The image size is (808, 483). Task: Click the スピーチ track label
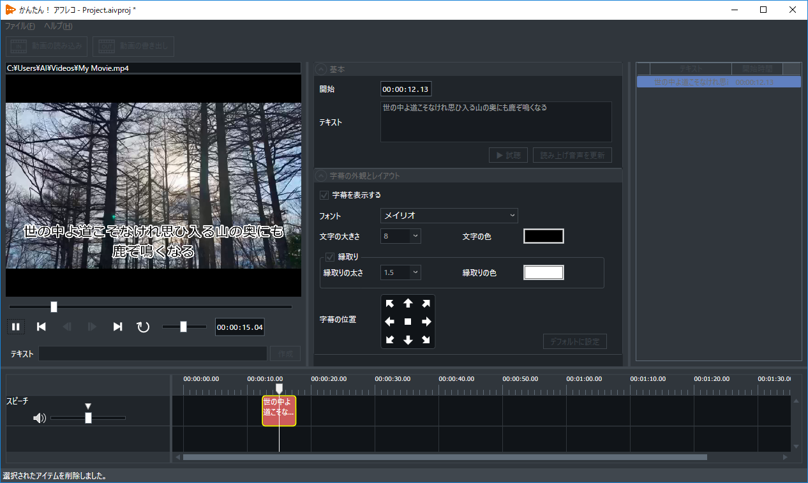coord(17,401)
